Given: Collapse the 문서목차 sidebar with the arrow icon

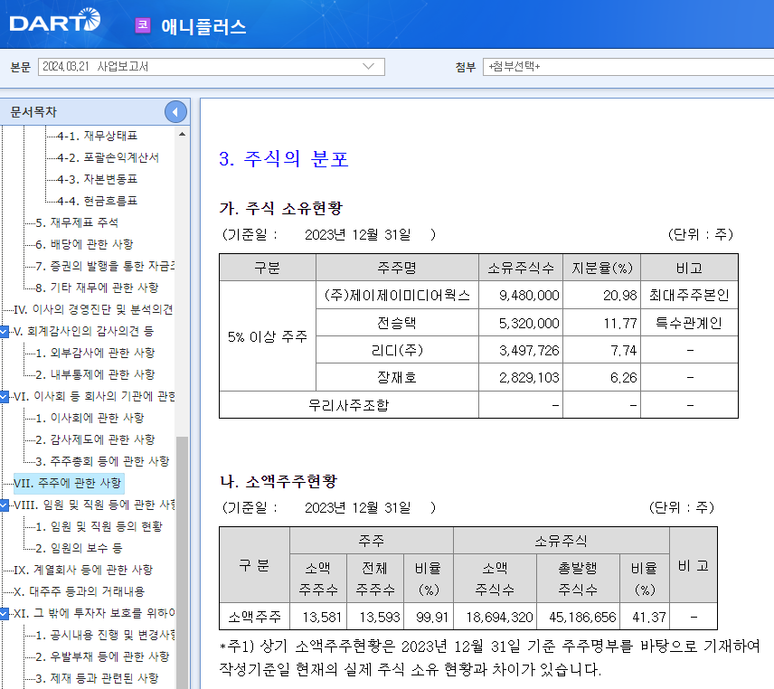Looking at the screenshot, I should point(175,111).
